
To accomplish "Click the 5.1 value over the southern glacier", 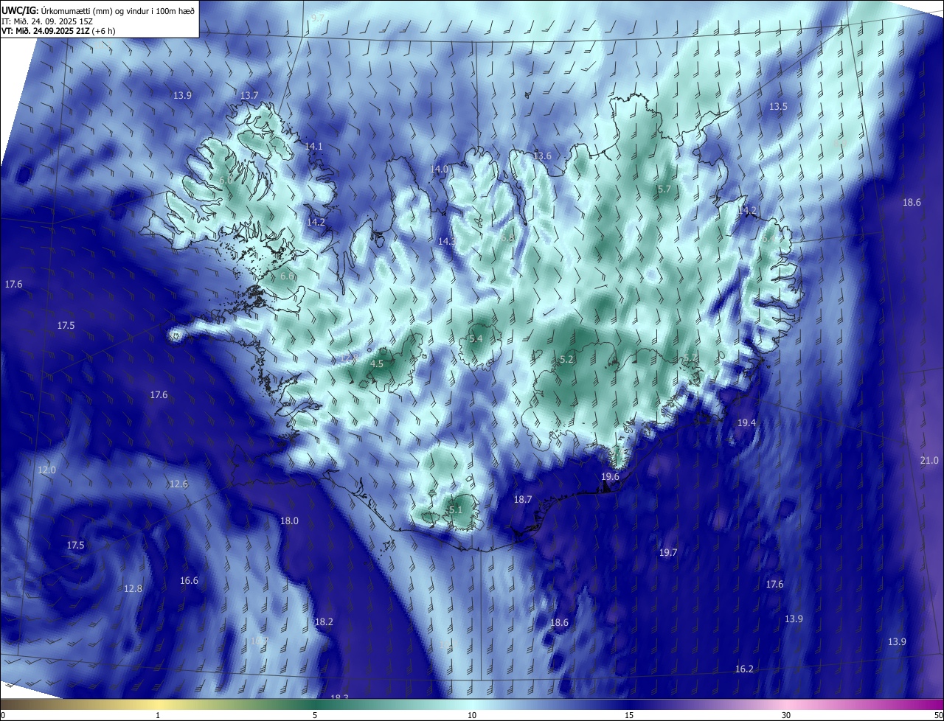I will 456,510.
